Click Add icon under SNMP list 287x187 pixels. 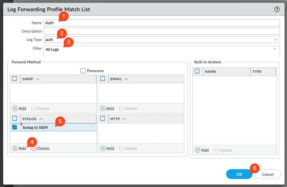tap(15, 109)
